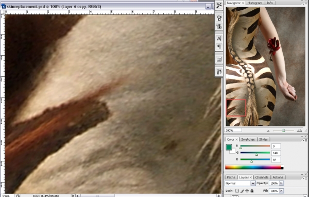Open the Layer Comps dock icon
Image resolution: width=309 pixels, height=197 pixels.
(x=219, y=59)
